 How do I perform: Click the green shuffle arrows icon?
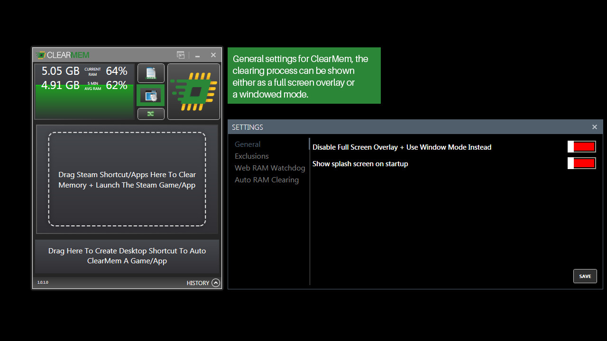[x=151, y=114]
